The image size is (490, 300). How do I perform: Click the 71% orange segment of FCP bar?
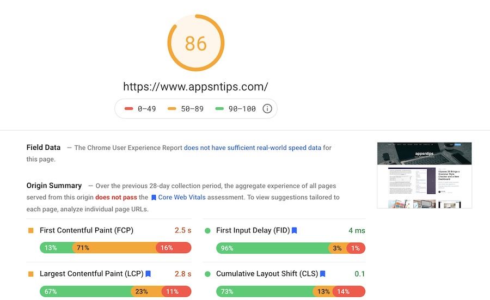[x=114, y=248]
